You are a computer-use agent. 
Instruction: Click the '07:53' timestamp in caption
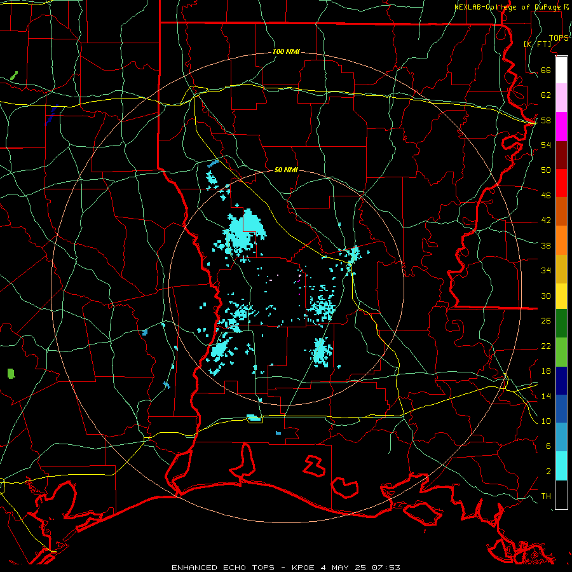point(386,568)
